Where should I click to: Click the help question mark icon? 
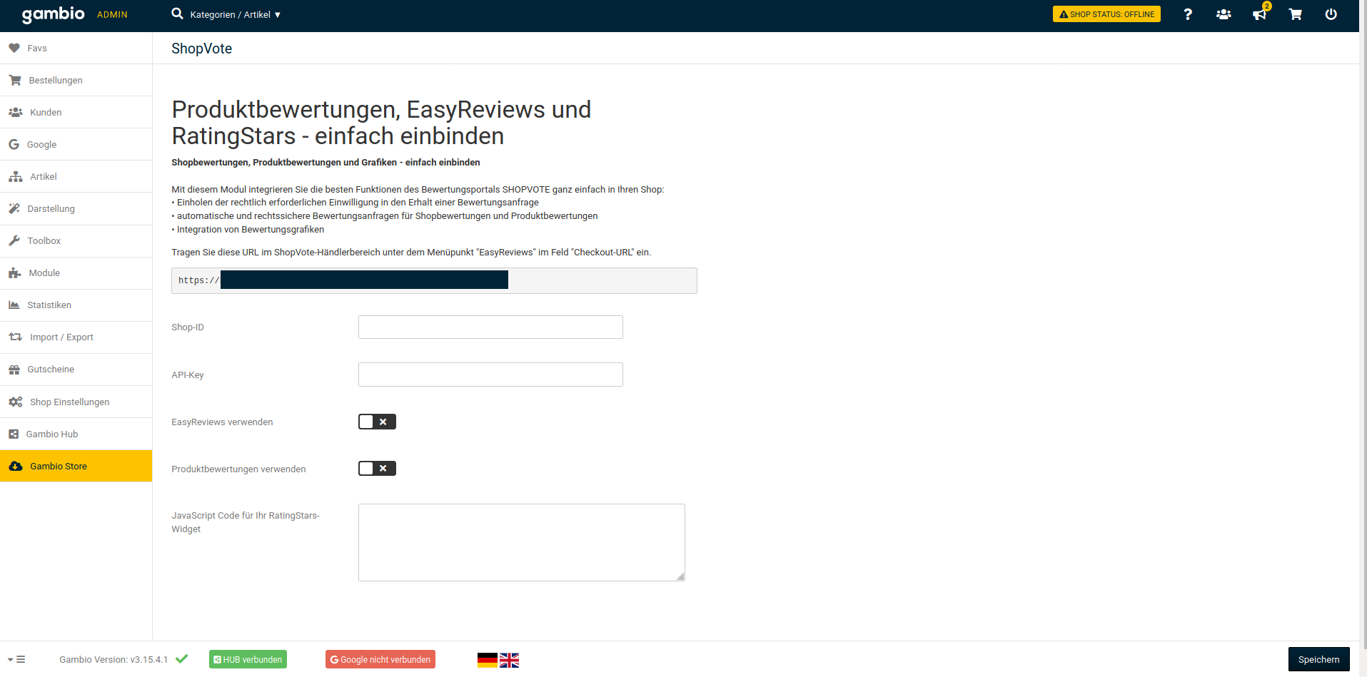[x=1188, y=14]
